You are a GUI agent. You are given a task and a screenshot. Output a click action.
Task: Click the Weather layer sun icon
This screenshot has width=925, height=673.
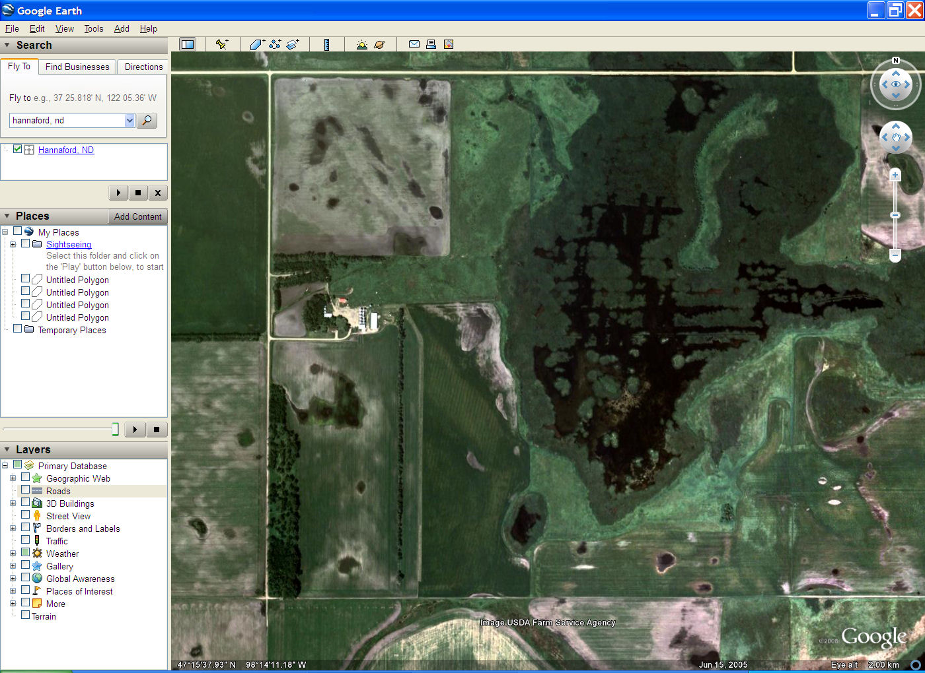coord(37,553)
